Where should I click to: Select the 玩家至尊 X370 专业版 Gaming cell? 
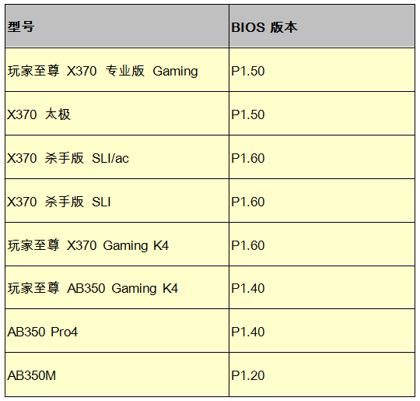click(117, 70)
